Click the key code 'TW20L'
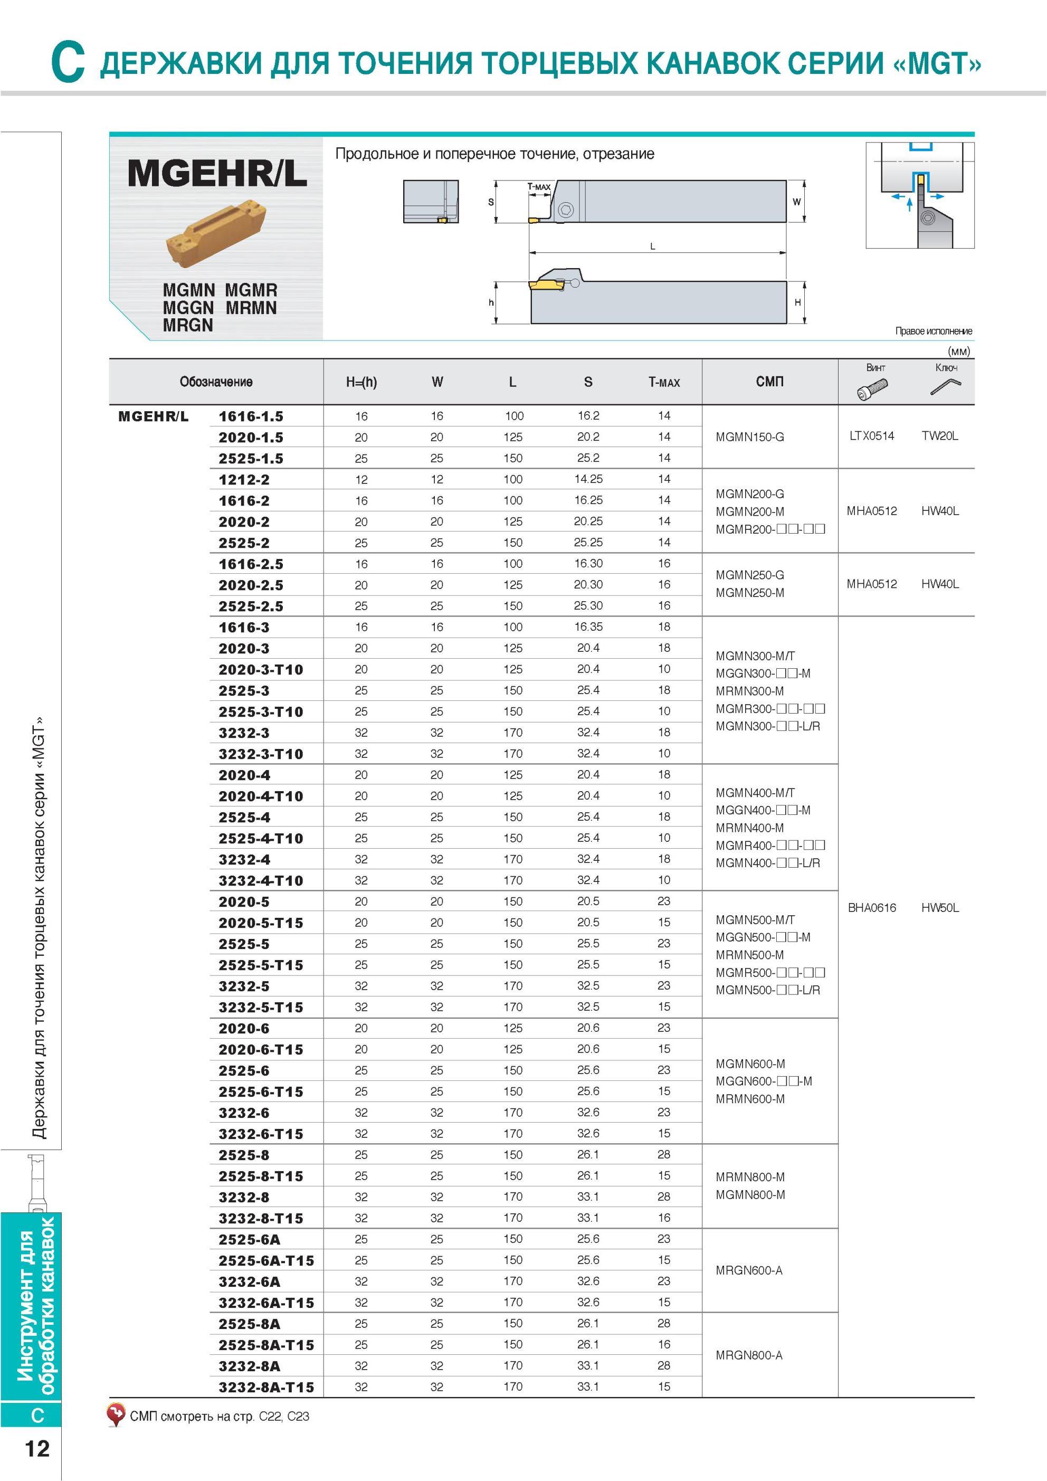1047x1481 pixels. (x=940, y=435)
